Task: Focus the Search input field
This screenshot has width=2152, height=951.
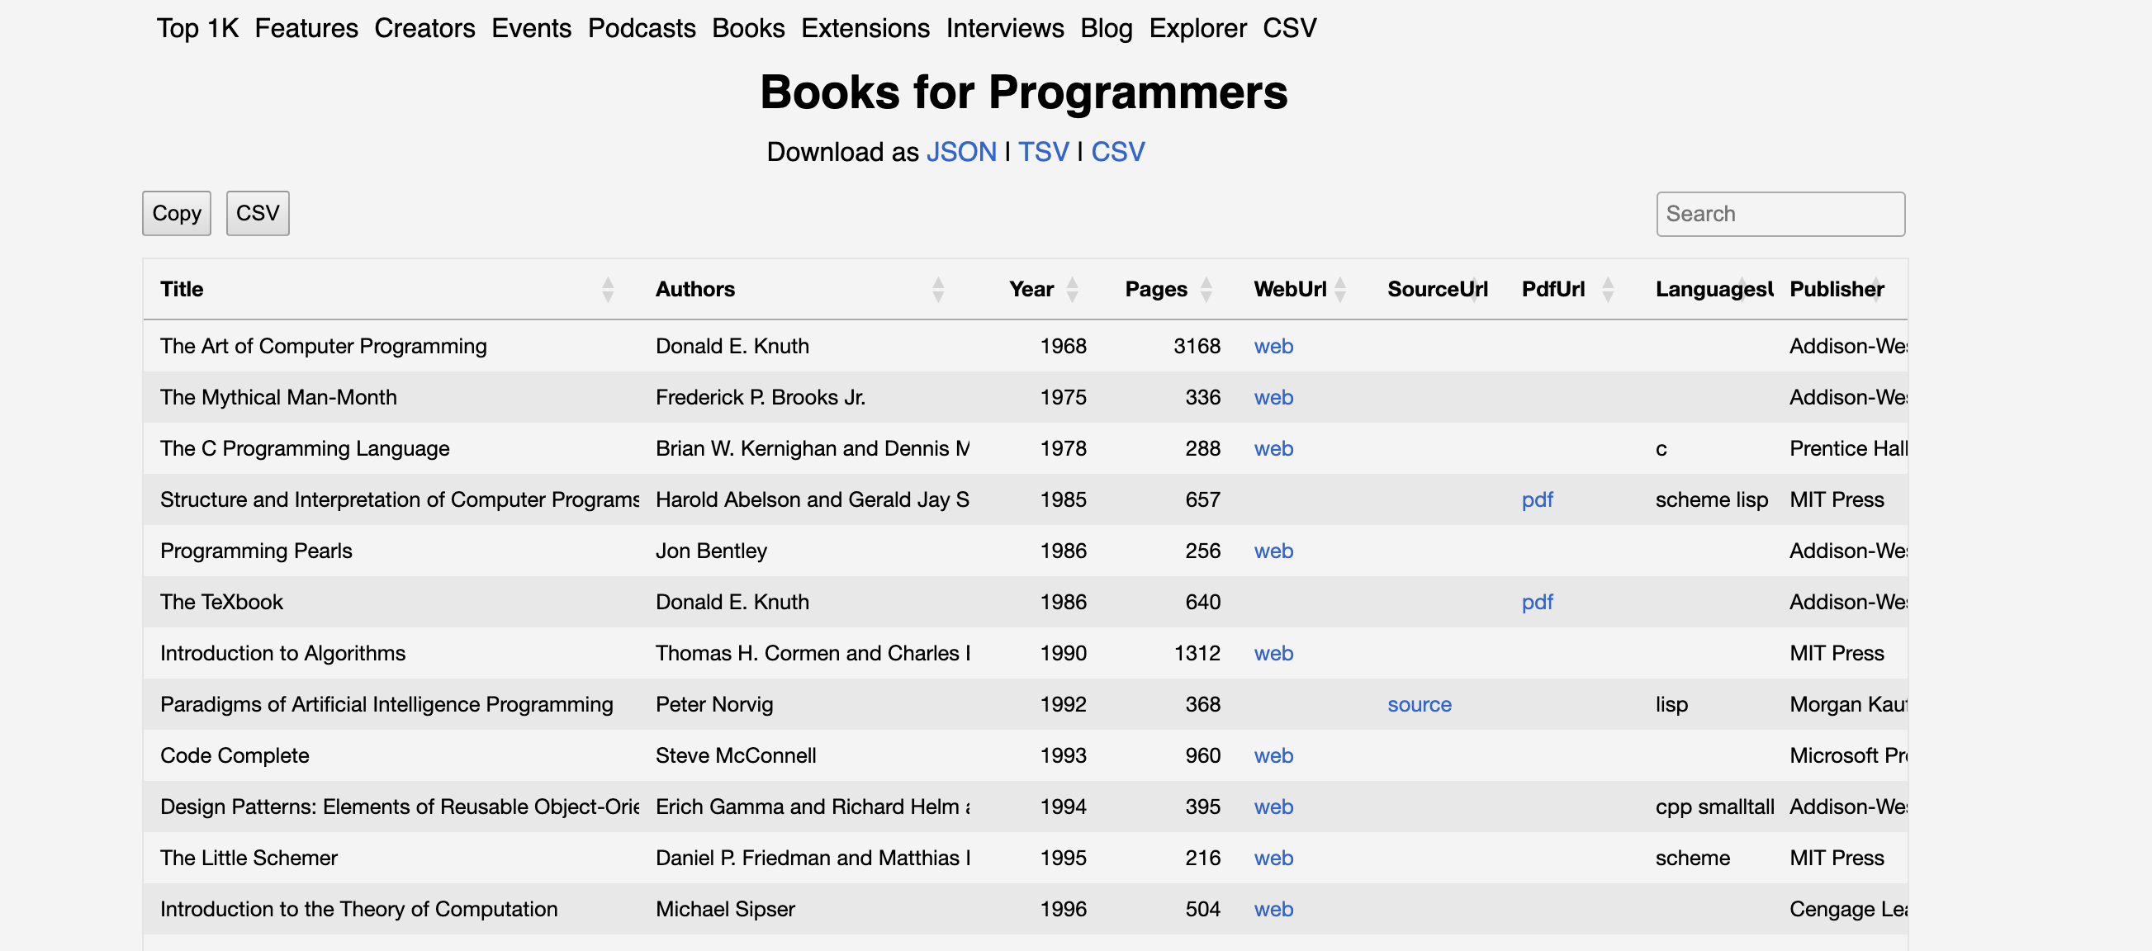Action: (x=1780, y=215)
